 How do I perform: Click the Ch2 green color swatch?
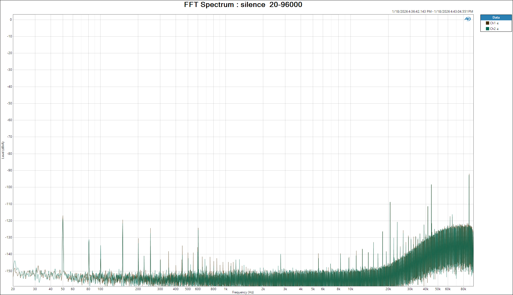487,29
